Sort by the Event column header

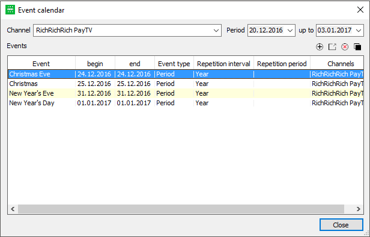coord(41,64)
